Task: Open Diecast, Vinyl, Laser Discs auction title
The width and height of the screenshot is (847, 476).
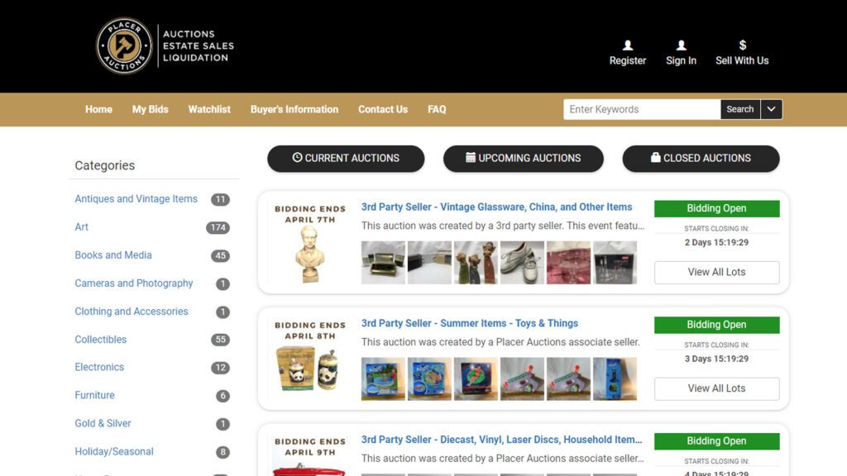Action: [x=502, y=440]
